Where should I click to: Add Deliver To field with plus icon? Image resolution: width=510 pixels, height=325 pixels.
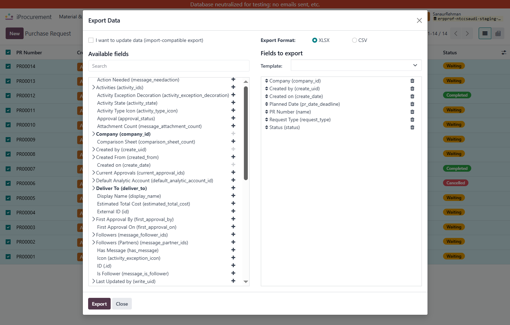click(x=233, y=188)
